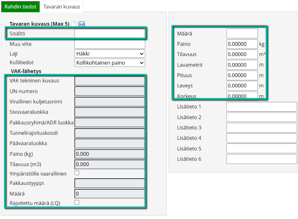Click the Lisätieto 1 text field
This screenshot has height=219, width=298.
[261, 107]
